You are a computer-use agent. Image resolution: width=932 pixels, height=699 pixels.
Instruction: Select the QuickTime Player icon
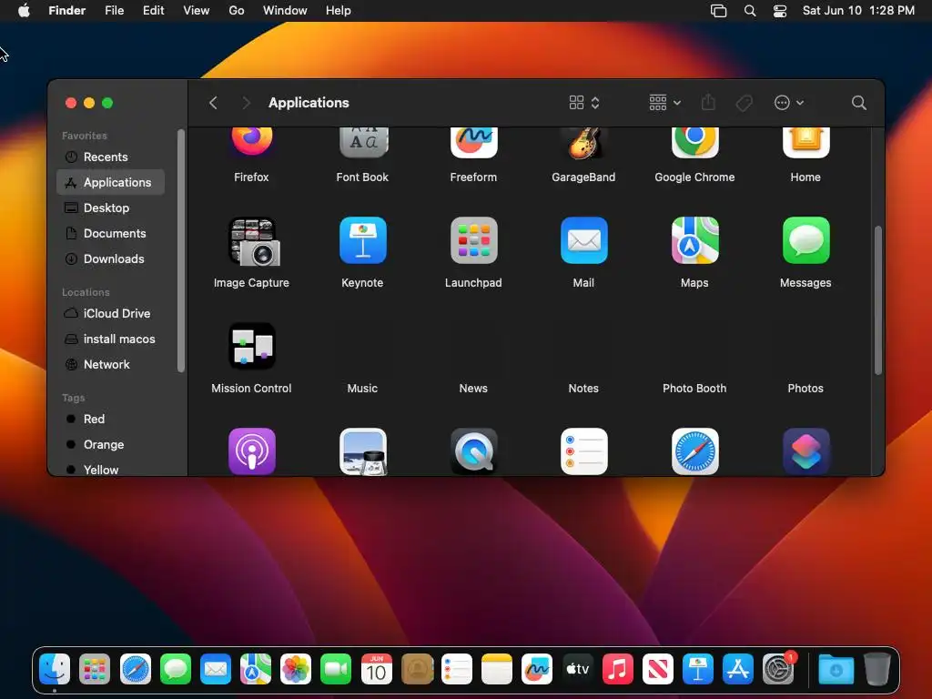pos(473,451)
